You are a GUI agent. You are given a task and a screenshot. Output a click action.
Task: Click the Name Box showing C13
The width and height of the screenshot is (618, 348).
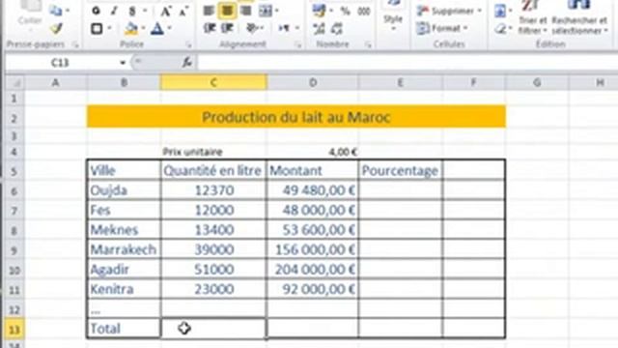coord(60,62)
